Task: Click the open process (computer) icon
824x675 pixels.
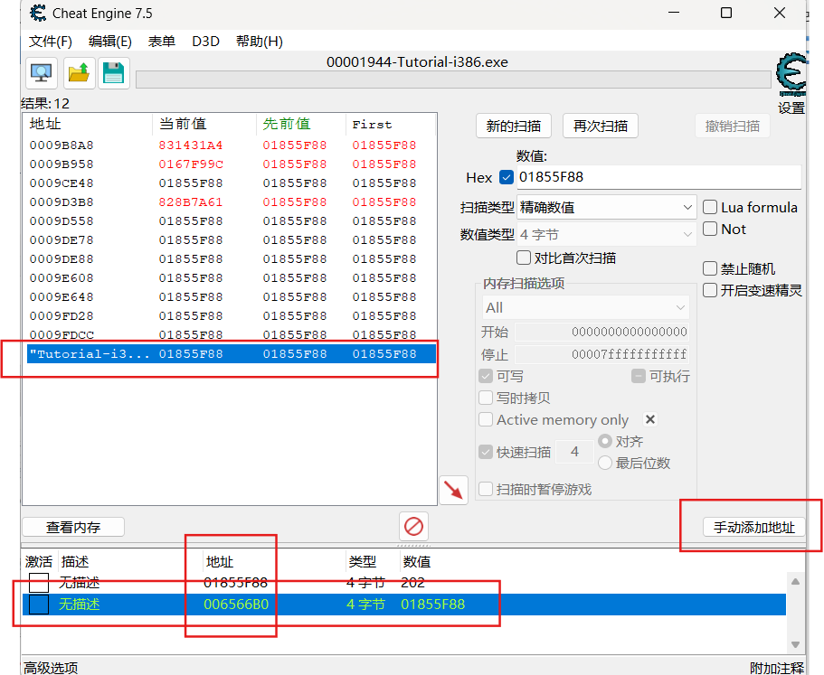Action: 41,73
